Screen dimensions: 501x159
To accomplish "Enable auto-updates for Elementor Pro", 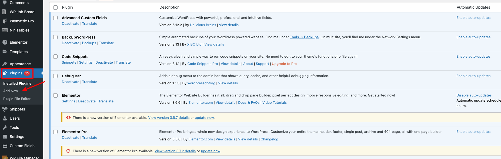I will (473, 132).
